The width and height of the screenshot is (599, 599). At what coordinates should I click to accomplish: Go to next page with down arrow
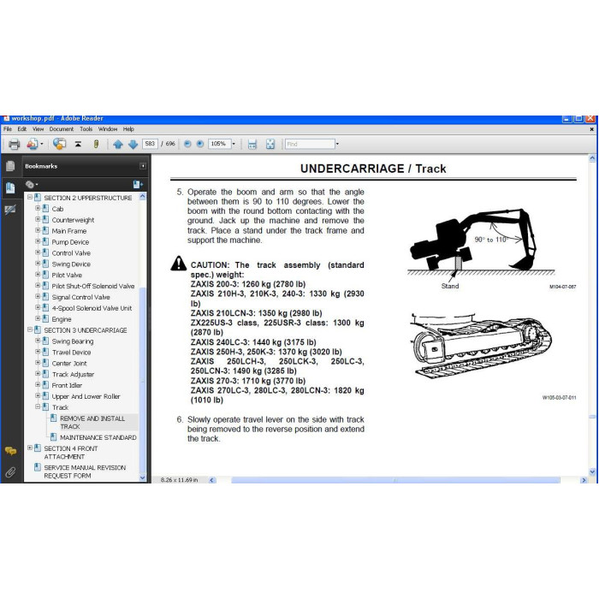coord(133,144)
